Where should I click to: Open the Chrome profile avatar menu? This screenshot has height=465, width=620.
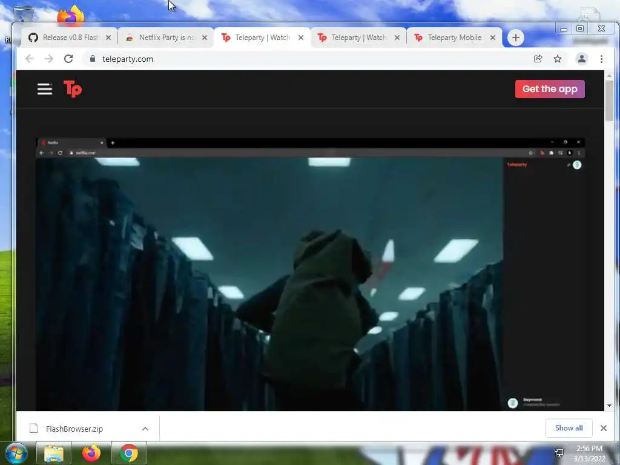582,59
